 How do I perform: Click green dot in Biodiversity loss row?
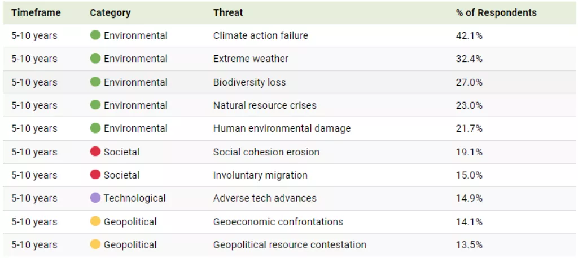click(95, 82)
